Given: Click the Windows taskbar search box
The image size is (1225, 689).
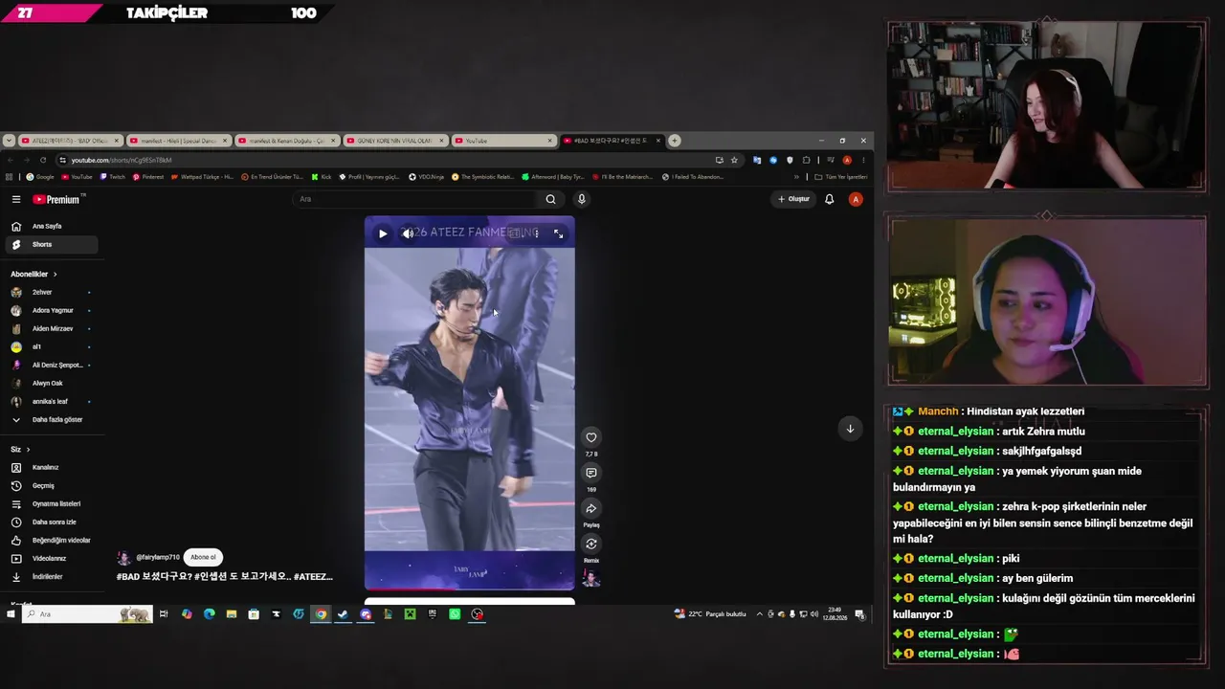Looking at the screenshot, I should coord(88,614).
